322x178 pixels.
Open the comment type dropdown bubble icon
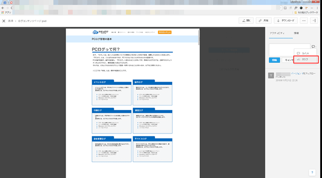click(x=314, y=46)
